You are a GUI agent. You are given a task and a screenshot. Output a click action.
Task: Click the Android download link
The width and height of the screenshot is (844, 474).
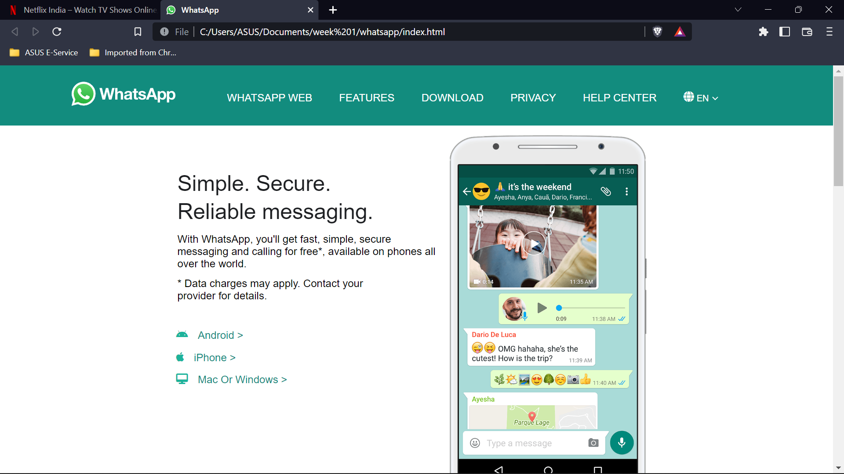pos(220,335)
